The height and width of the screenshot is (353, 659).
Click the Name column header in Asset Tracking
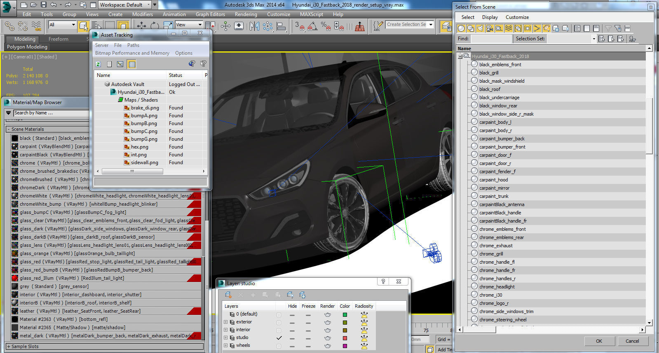click(x=130, y=75)
